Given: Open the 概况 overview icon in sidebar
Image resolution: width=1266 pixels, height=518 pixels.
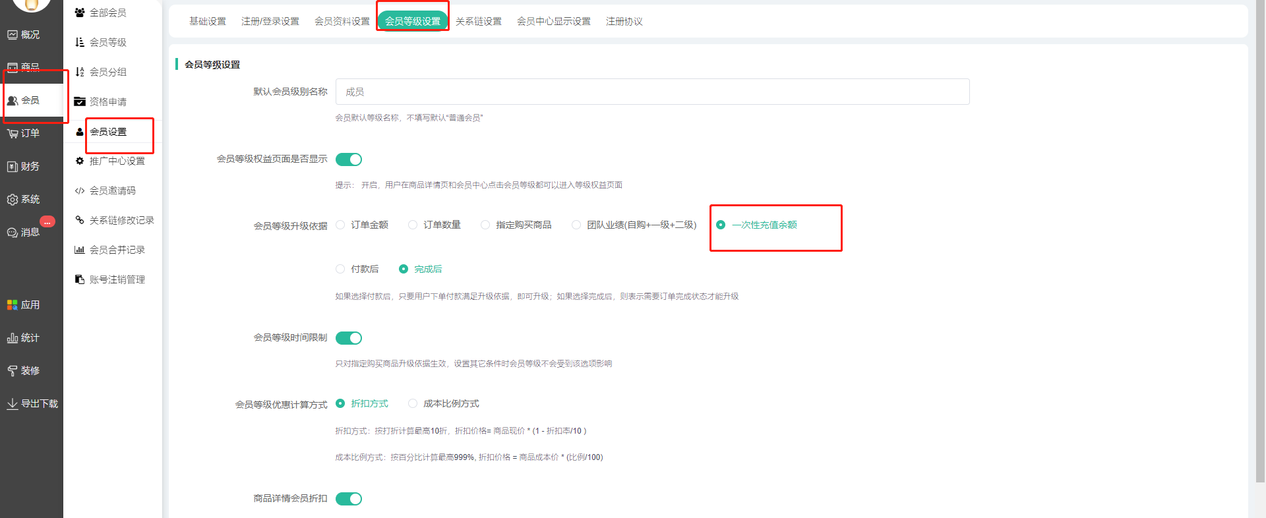Looking at the screenshot, I should click(x=13, y=35).
